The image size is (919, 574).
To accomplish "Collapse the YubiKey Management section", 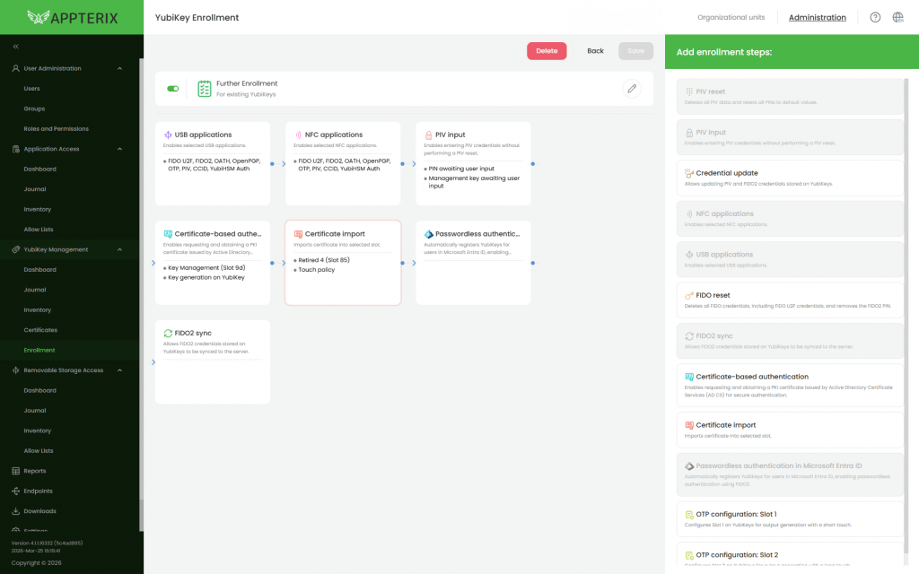I will [119, 249].
